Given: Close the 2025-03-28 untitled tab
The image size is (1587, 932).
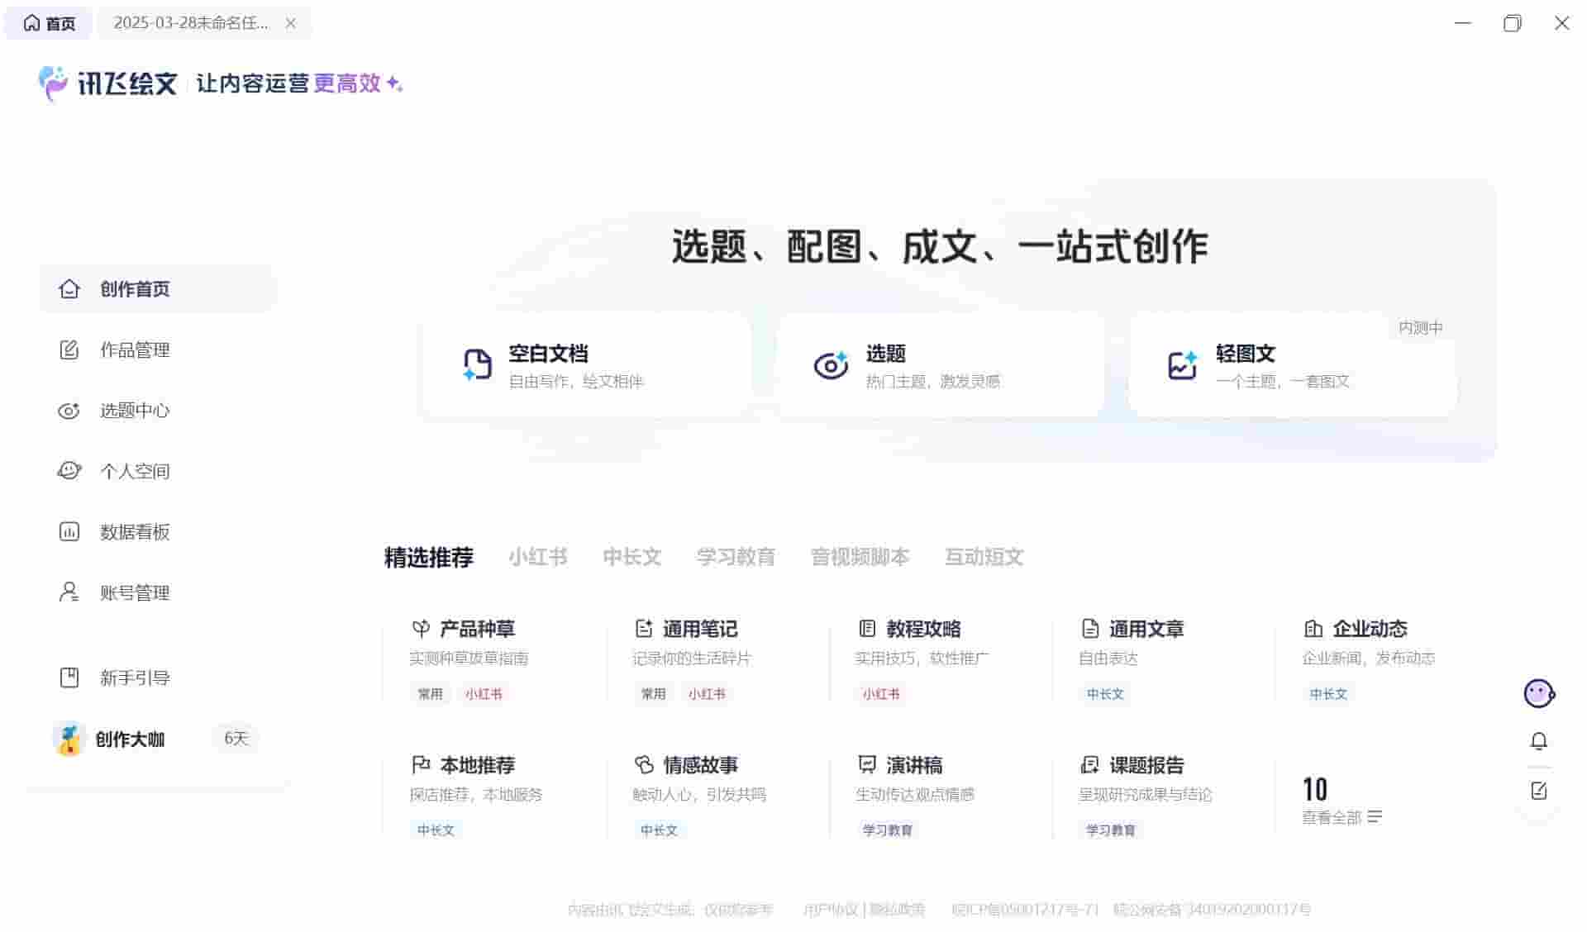Looking at the screenshot, I should coord(290,23).
